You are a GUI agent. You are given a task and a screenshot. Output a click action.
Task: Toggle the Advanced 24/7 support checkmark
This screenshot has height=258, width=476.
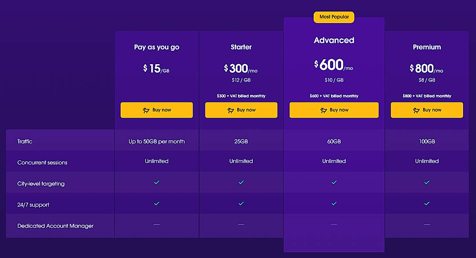(x=334, y=203)
